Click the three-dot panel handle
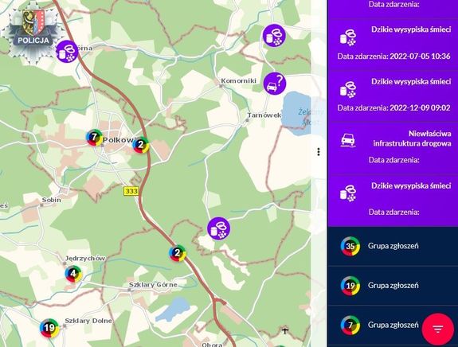This screenshot has width=458, height=347. (319, 152)
